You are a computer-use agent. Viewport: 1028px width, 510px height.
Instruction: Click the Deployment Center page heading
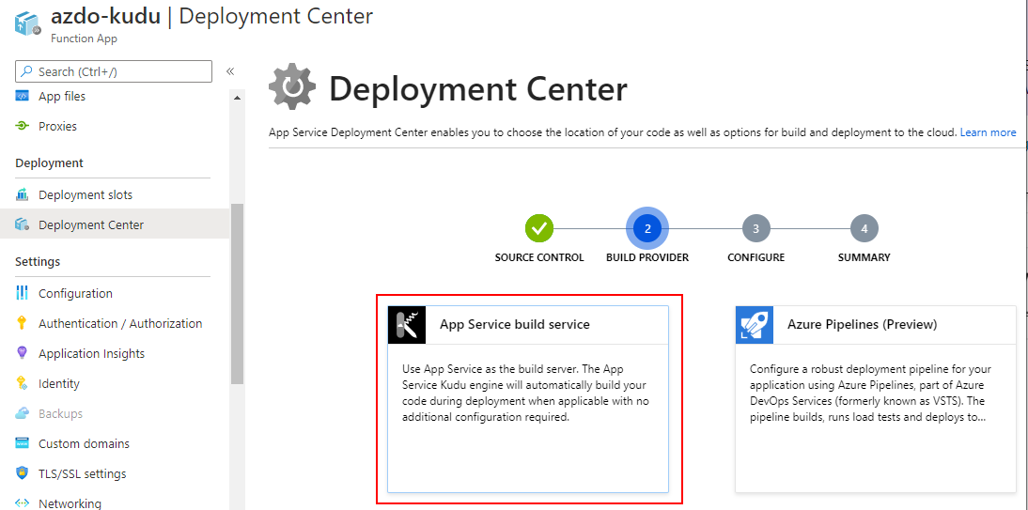[x=478, y=89]
